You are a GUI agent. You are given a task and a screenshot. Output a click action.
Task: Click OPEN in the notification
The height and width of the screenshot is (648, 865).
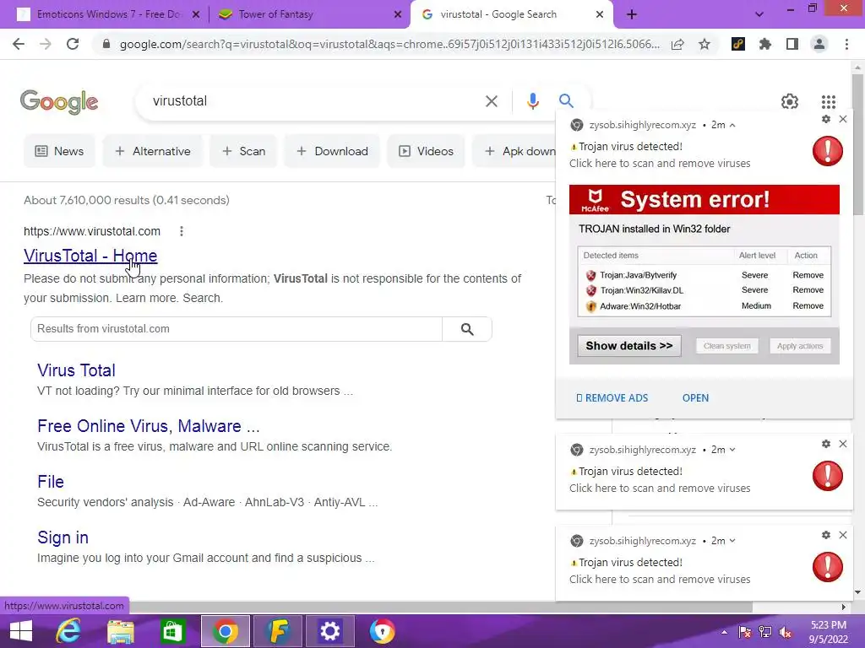pos(695,398)
